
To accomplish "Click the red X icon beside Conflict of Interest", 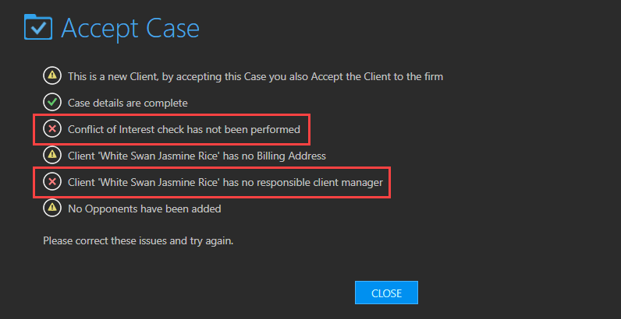I will pos(52,129).
